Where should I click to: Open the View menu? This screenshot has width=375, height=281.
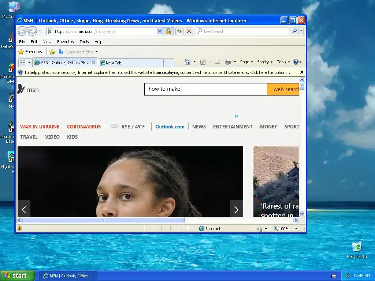(47, 42)
